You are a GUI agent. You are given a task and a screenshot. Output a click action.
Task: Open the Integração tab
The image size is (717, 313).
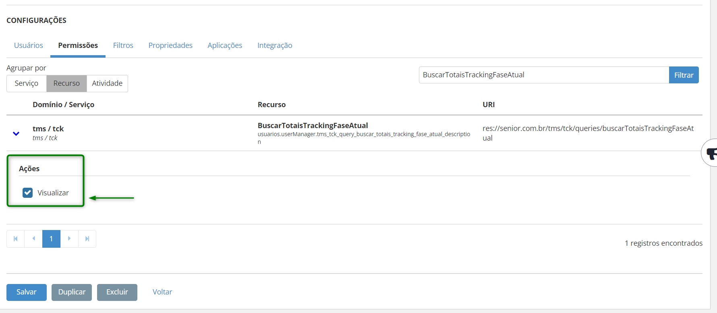tap(275, 46)
